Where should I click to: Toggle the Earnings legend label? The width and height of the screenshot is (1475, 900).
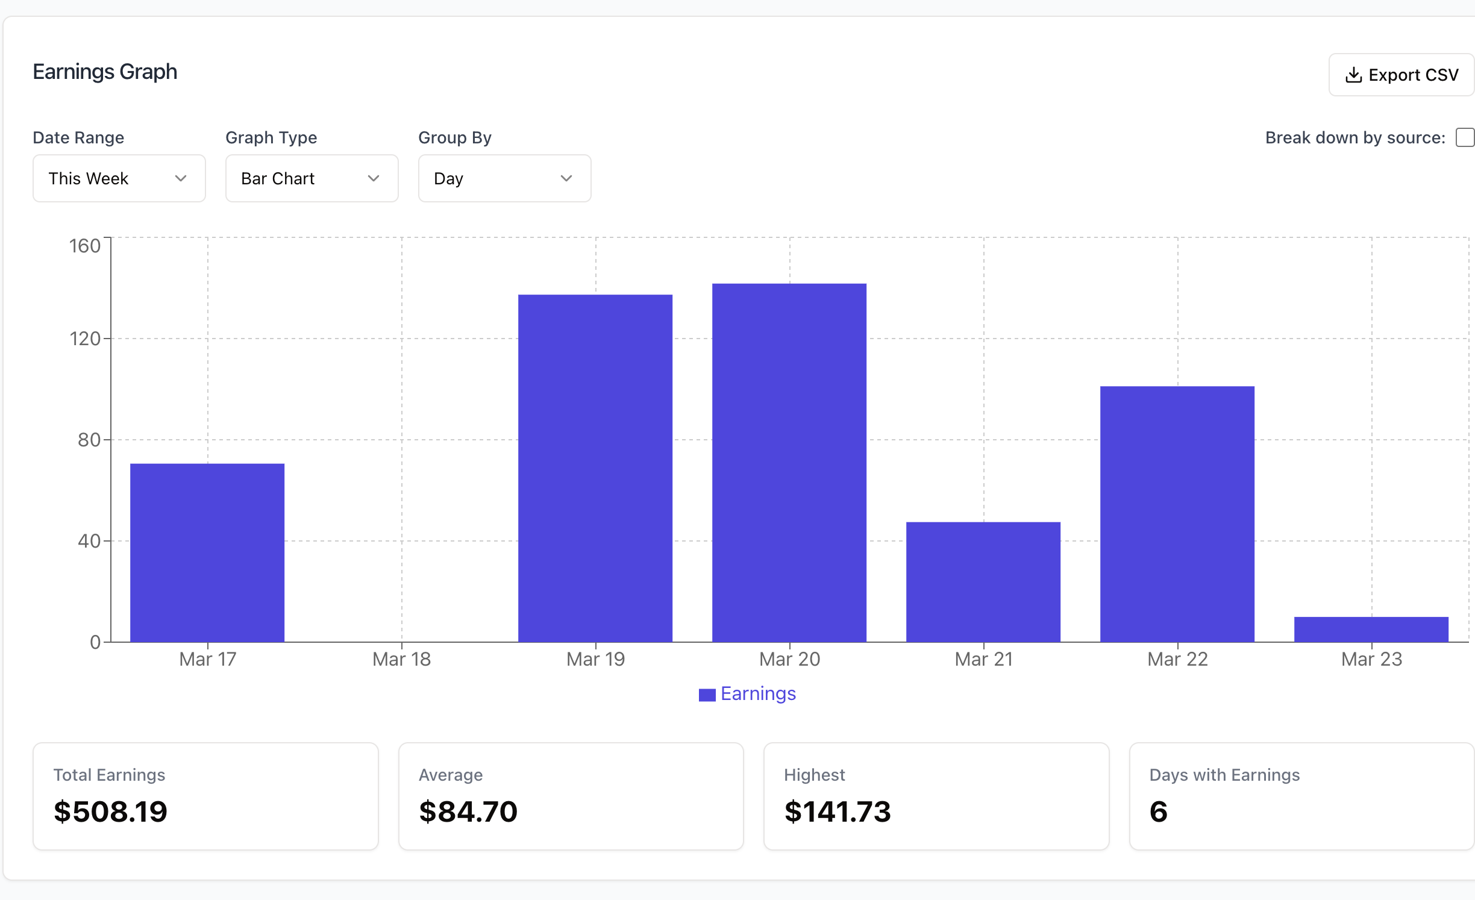click(758, 694)
